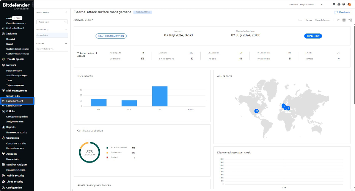The width and height of the screenshot is (355, 191).
Task: Click the help question mark icon
Action: 344,4
